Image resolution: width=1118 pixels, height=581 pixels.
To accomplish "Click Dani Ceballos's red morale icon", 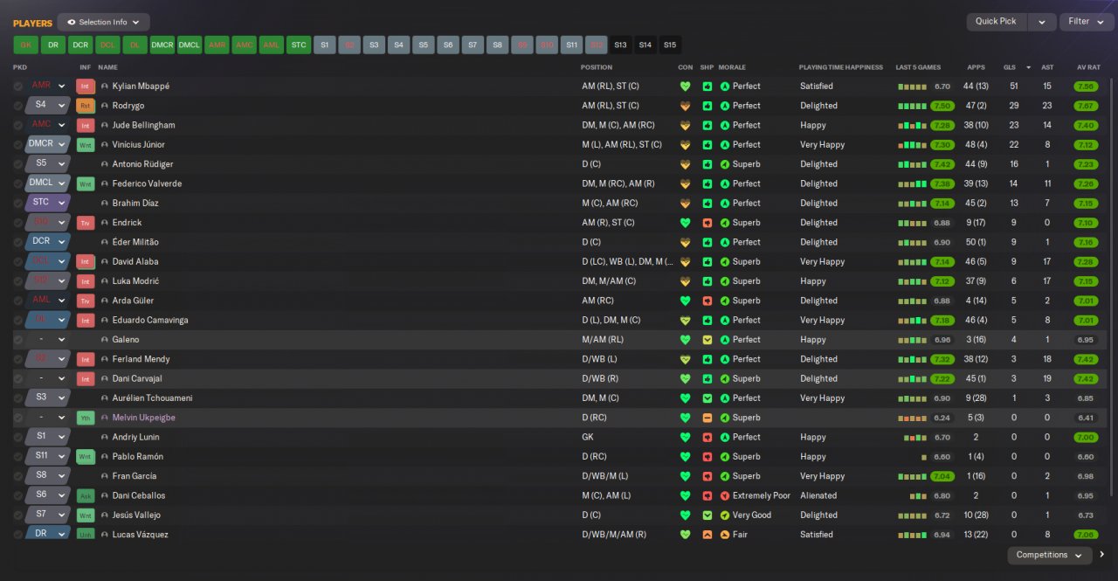I will coord(725,495).
